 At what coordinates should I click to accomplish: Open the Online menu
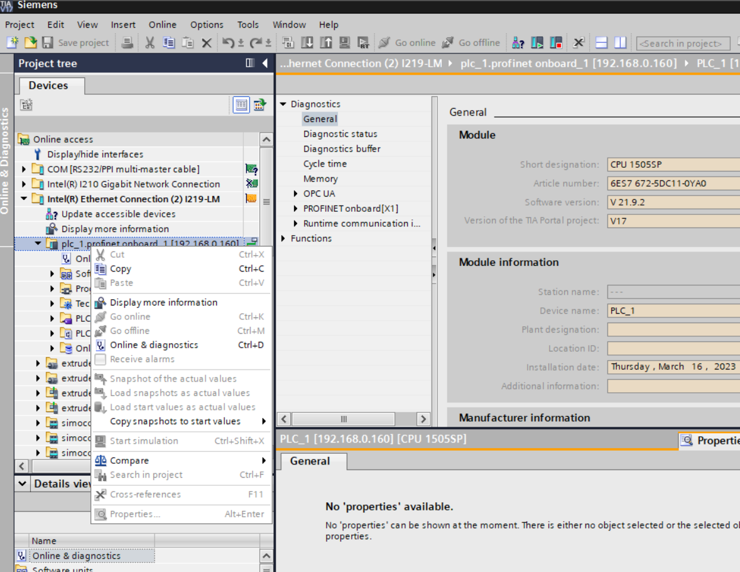point(162,25)
